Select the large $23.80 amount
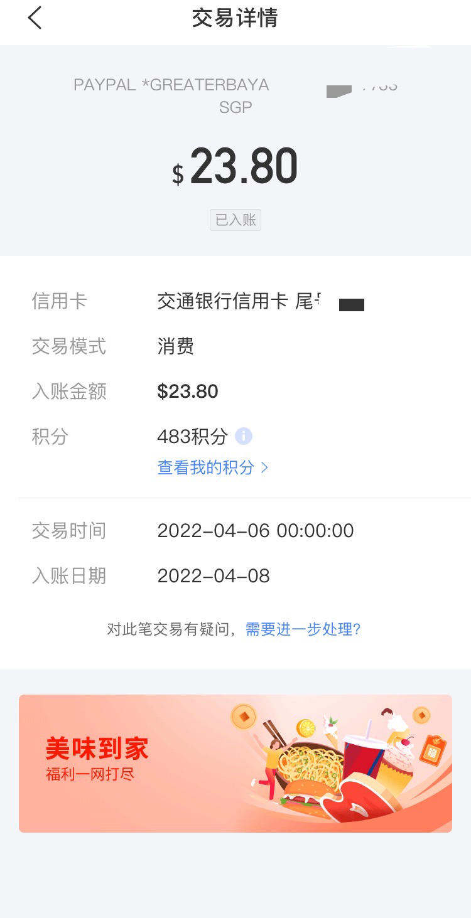The height and width of the screenshot is (918, 471). (x=235, y=167)
